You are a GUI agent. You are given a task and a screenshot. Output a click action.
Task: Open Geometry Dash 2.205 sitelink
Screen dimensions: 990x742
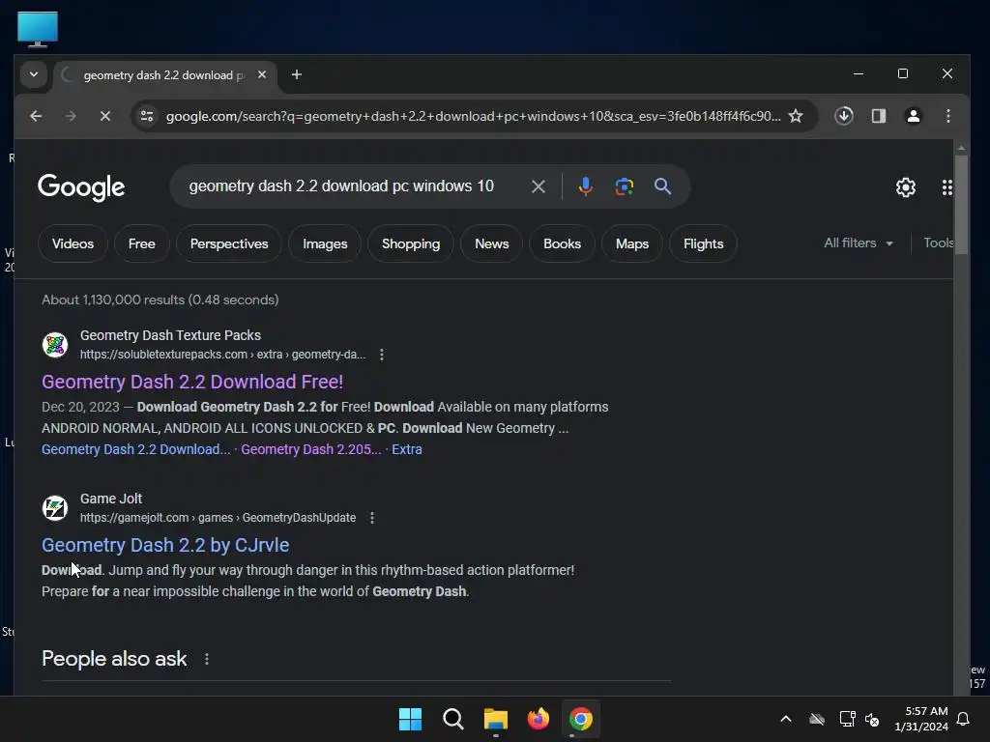click(310, 449)
